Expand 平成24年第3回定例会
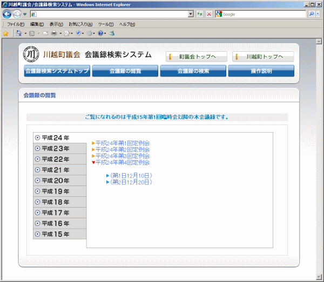This screenshot has height=282, width=324. pyautogui.click(x=121, y=156)
